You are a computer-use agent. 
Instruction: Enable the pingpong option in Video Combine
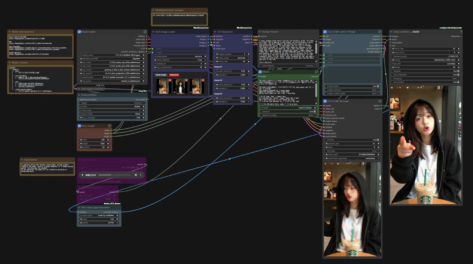(426, 79)
